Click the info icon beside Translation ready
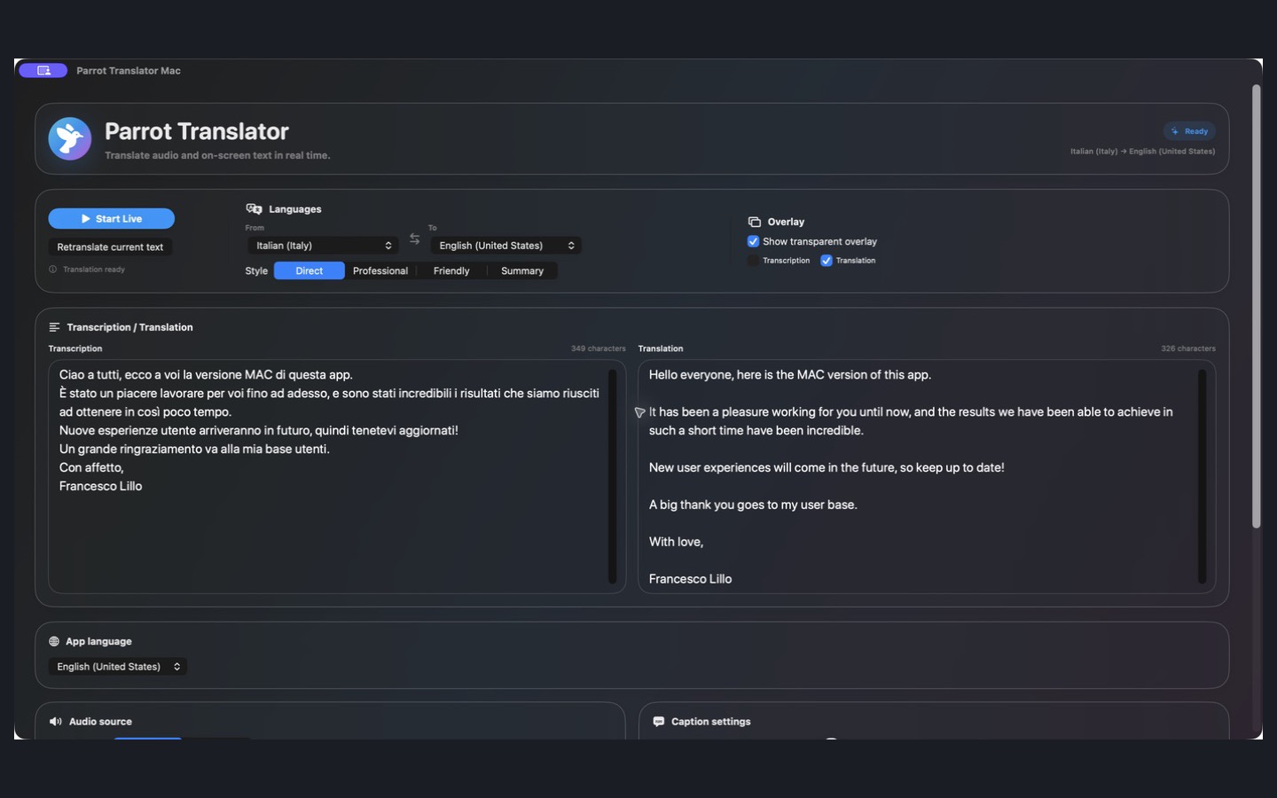 [53, 270]
